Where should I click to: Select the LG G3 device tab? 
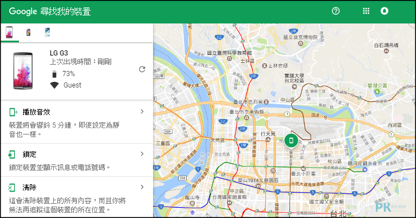[10, 32]
